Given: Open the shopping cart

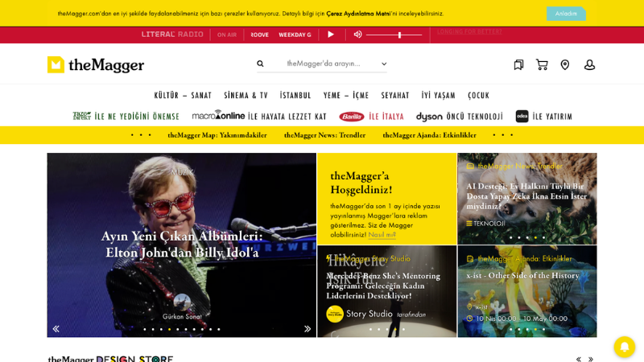Looking at the screenshot, I should tap(542, 64).
